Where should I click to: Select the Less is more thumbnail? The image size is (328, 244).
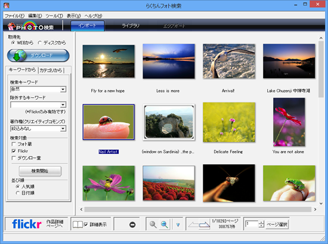pyautogui.click(x=169, y=61)
